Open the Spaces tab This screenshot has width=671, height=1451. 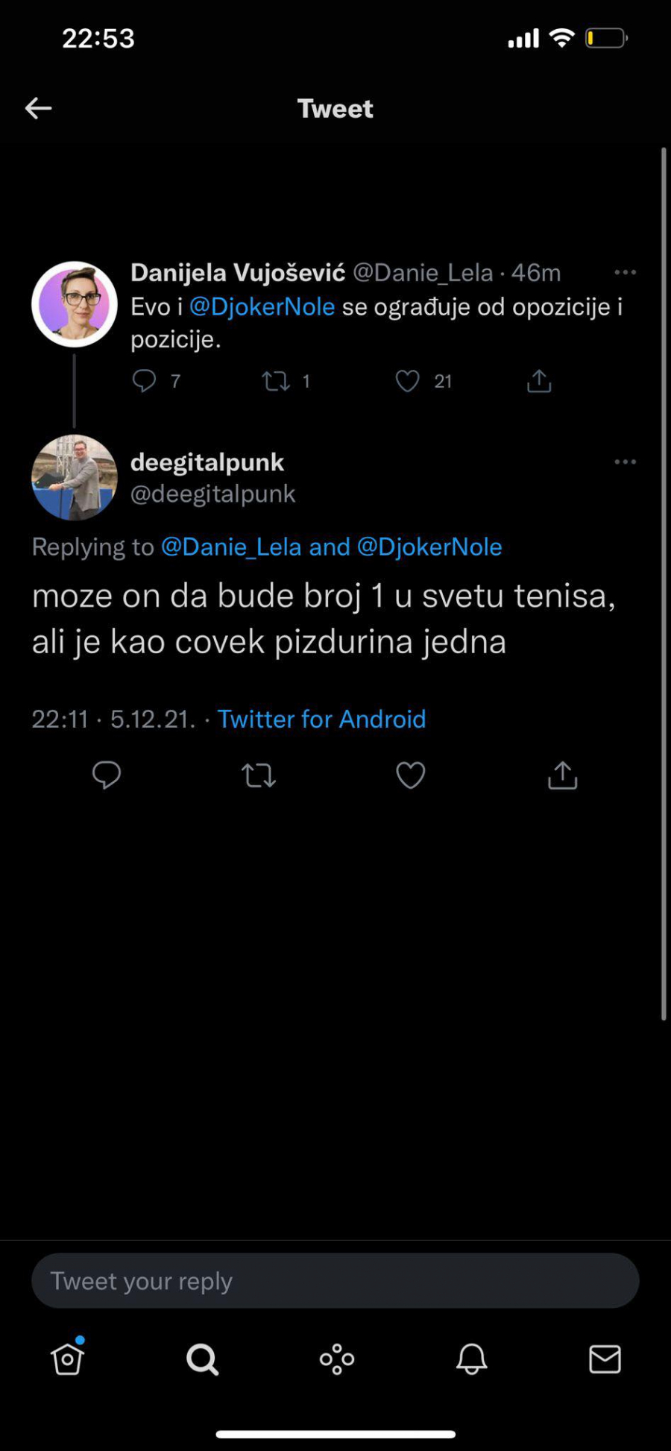click(337, 1359)
